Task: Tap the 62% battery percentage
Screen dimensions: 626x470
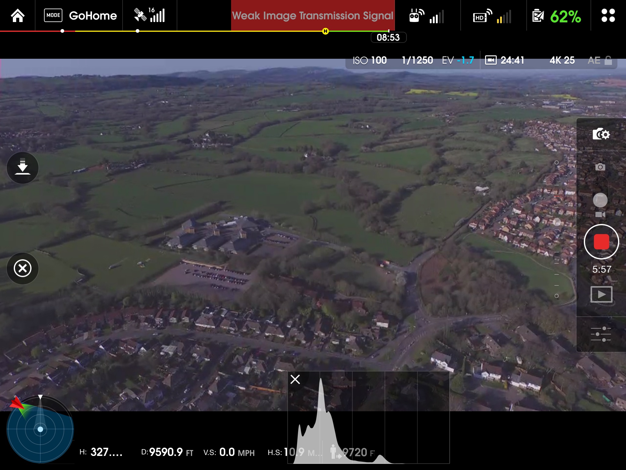Action: tap(565, 17)
